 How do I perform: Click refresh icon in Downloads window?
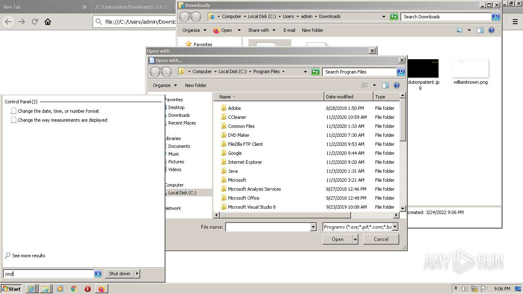click(394, 17)
